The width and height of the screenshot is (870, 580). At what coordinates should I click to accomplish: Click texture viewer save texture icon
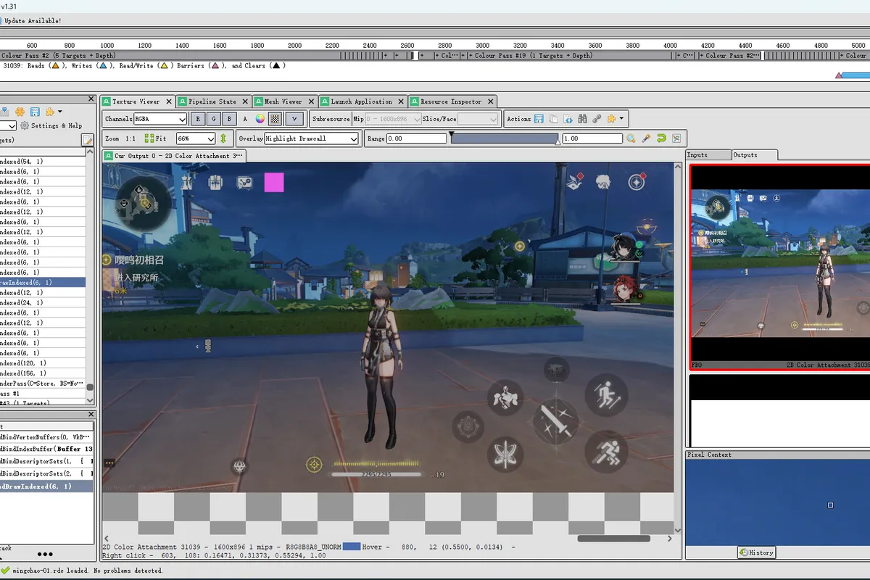pyautogui.click(x=539, y=119)
